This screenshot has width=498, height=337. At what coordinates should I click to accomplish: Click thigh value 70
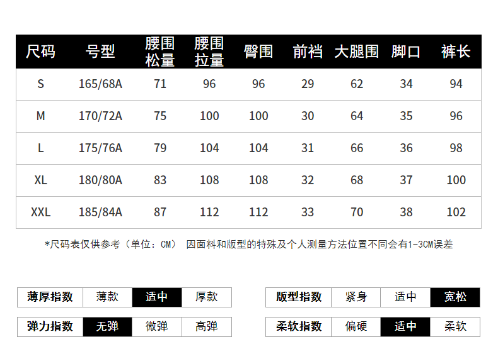357,213
